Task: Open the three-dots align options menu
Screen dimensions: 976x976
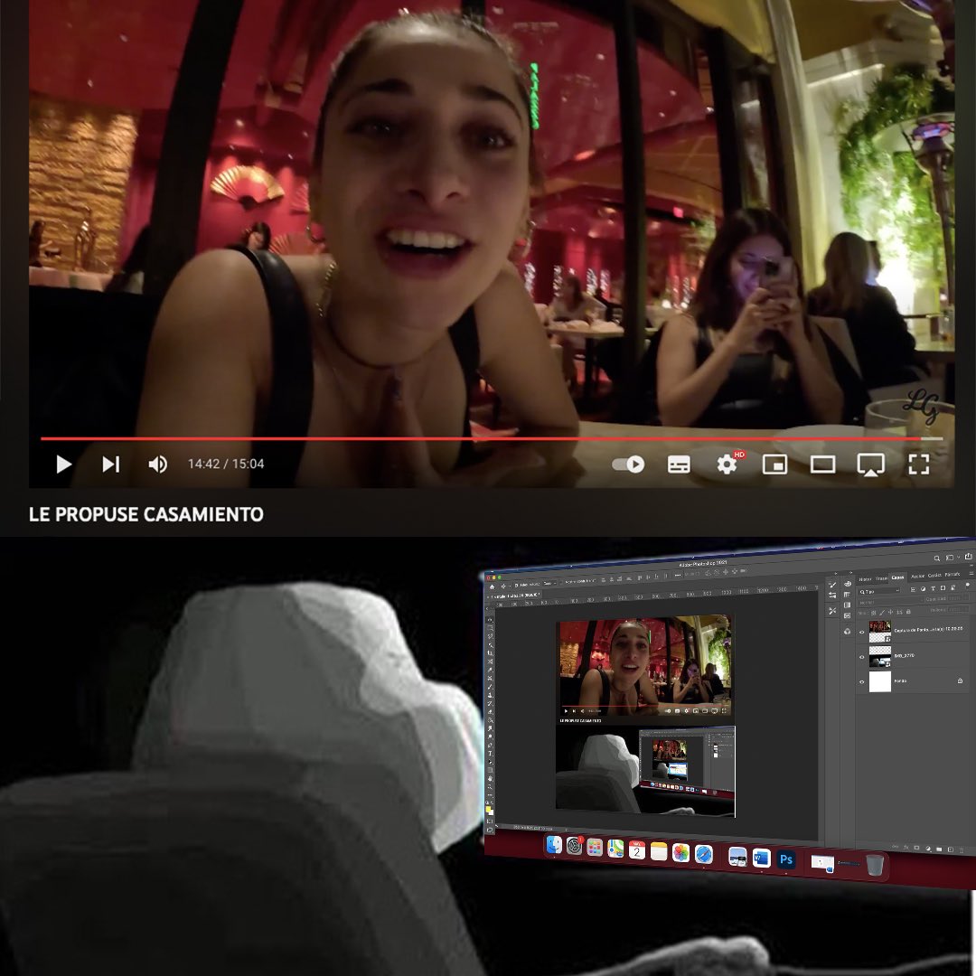Action: (x=678, y=575)
